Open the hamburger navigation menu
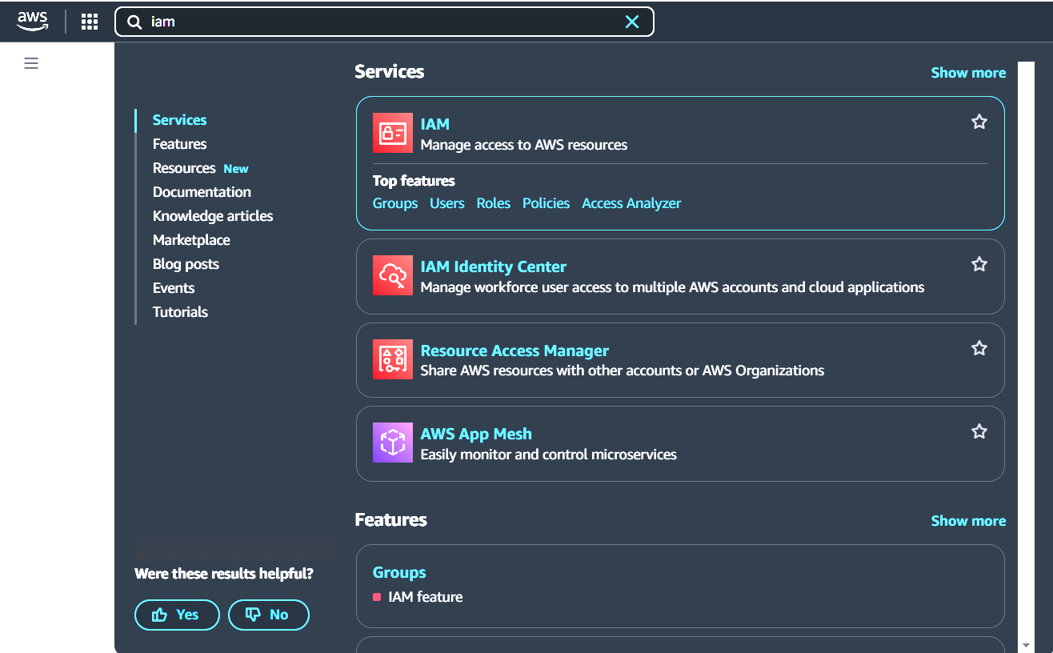 coord(31,63)
